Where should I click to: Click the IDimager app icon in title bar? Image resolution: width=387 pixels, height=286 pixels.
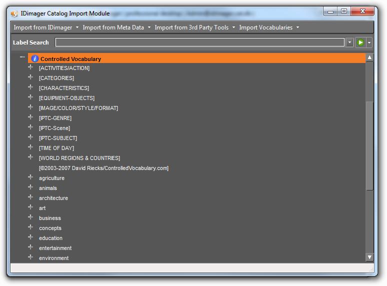click(14, 13)
